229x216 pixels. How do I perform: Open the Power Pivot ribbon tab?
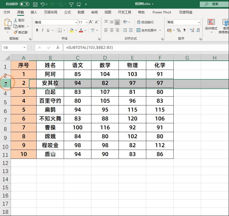pyautogui.click(x=162, y=12)
